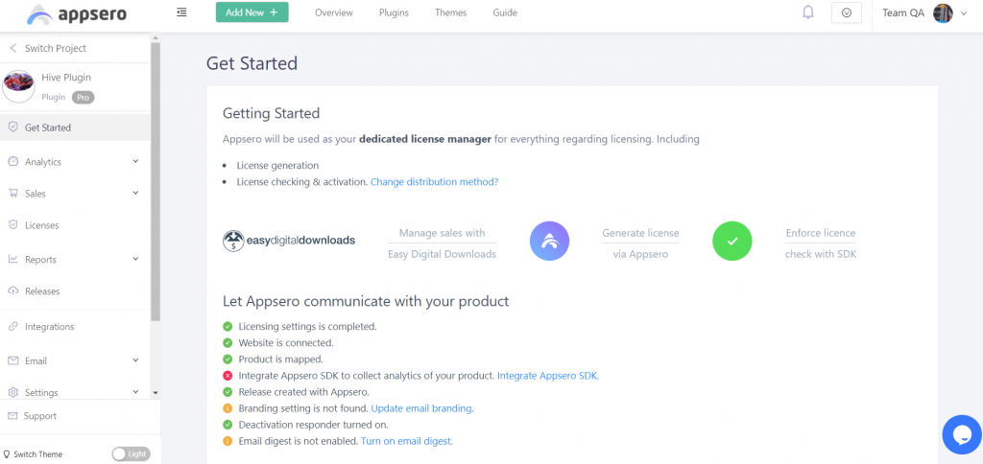The width and height of the screenshot is (983, 464).
Task: Click the Switch Theme bulb icon
Action: 7,454
